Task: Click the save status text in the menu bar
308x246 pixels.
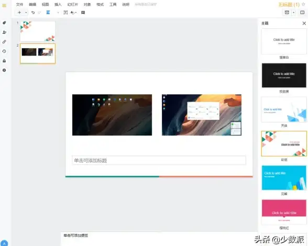Action: 146,5
